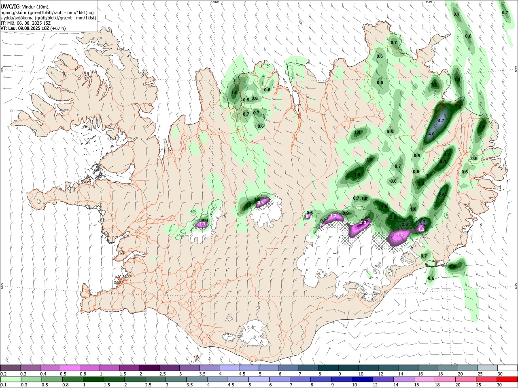
Task: Select the pale grey 25 swatch in the upper scale
Action: (x=488, y=368)
